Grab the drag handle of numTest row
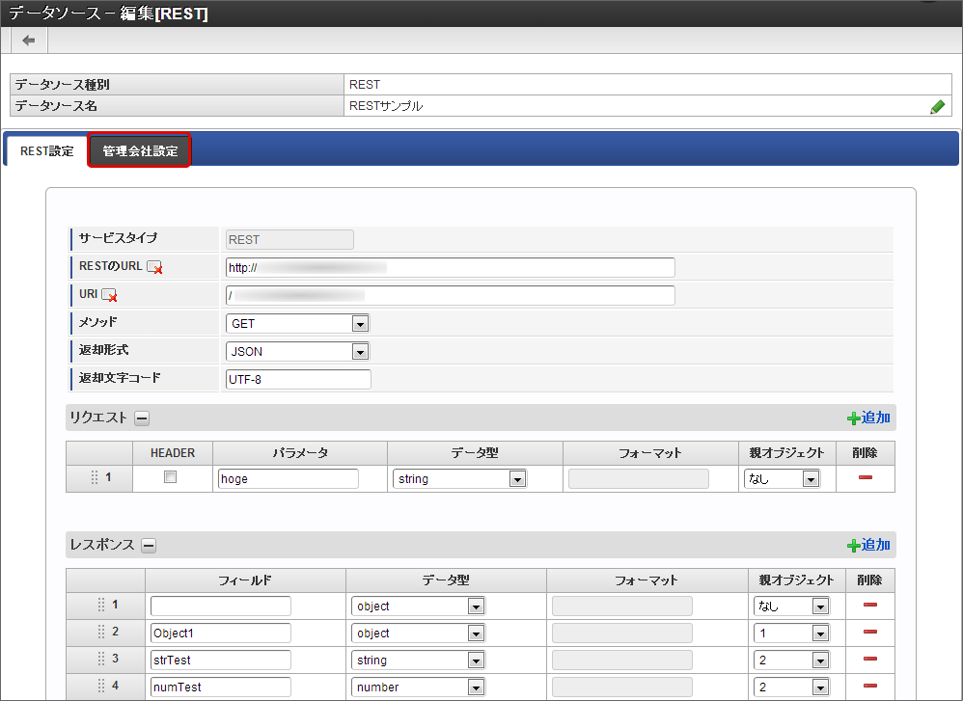The image size is (963, 701). tap(98, 687)
